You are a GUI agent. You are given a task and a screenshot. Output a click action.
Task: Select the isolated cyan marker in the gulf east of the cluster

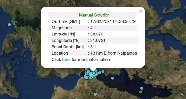pos(112,78)
